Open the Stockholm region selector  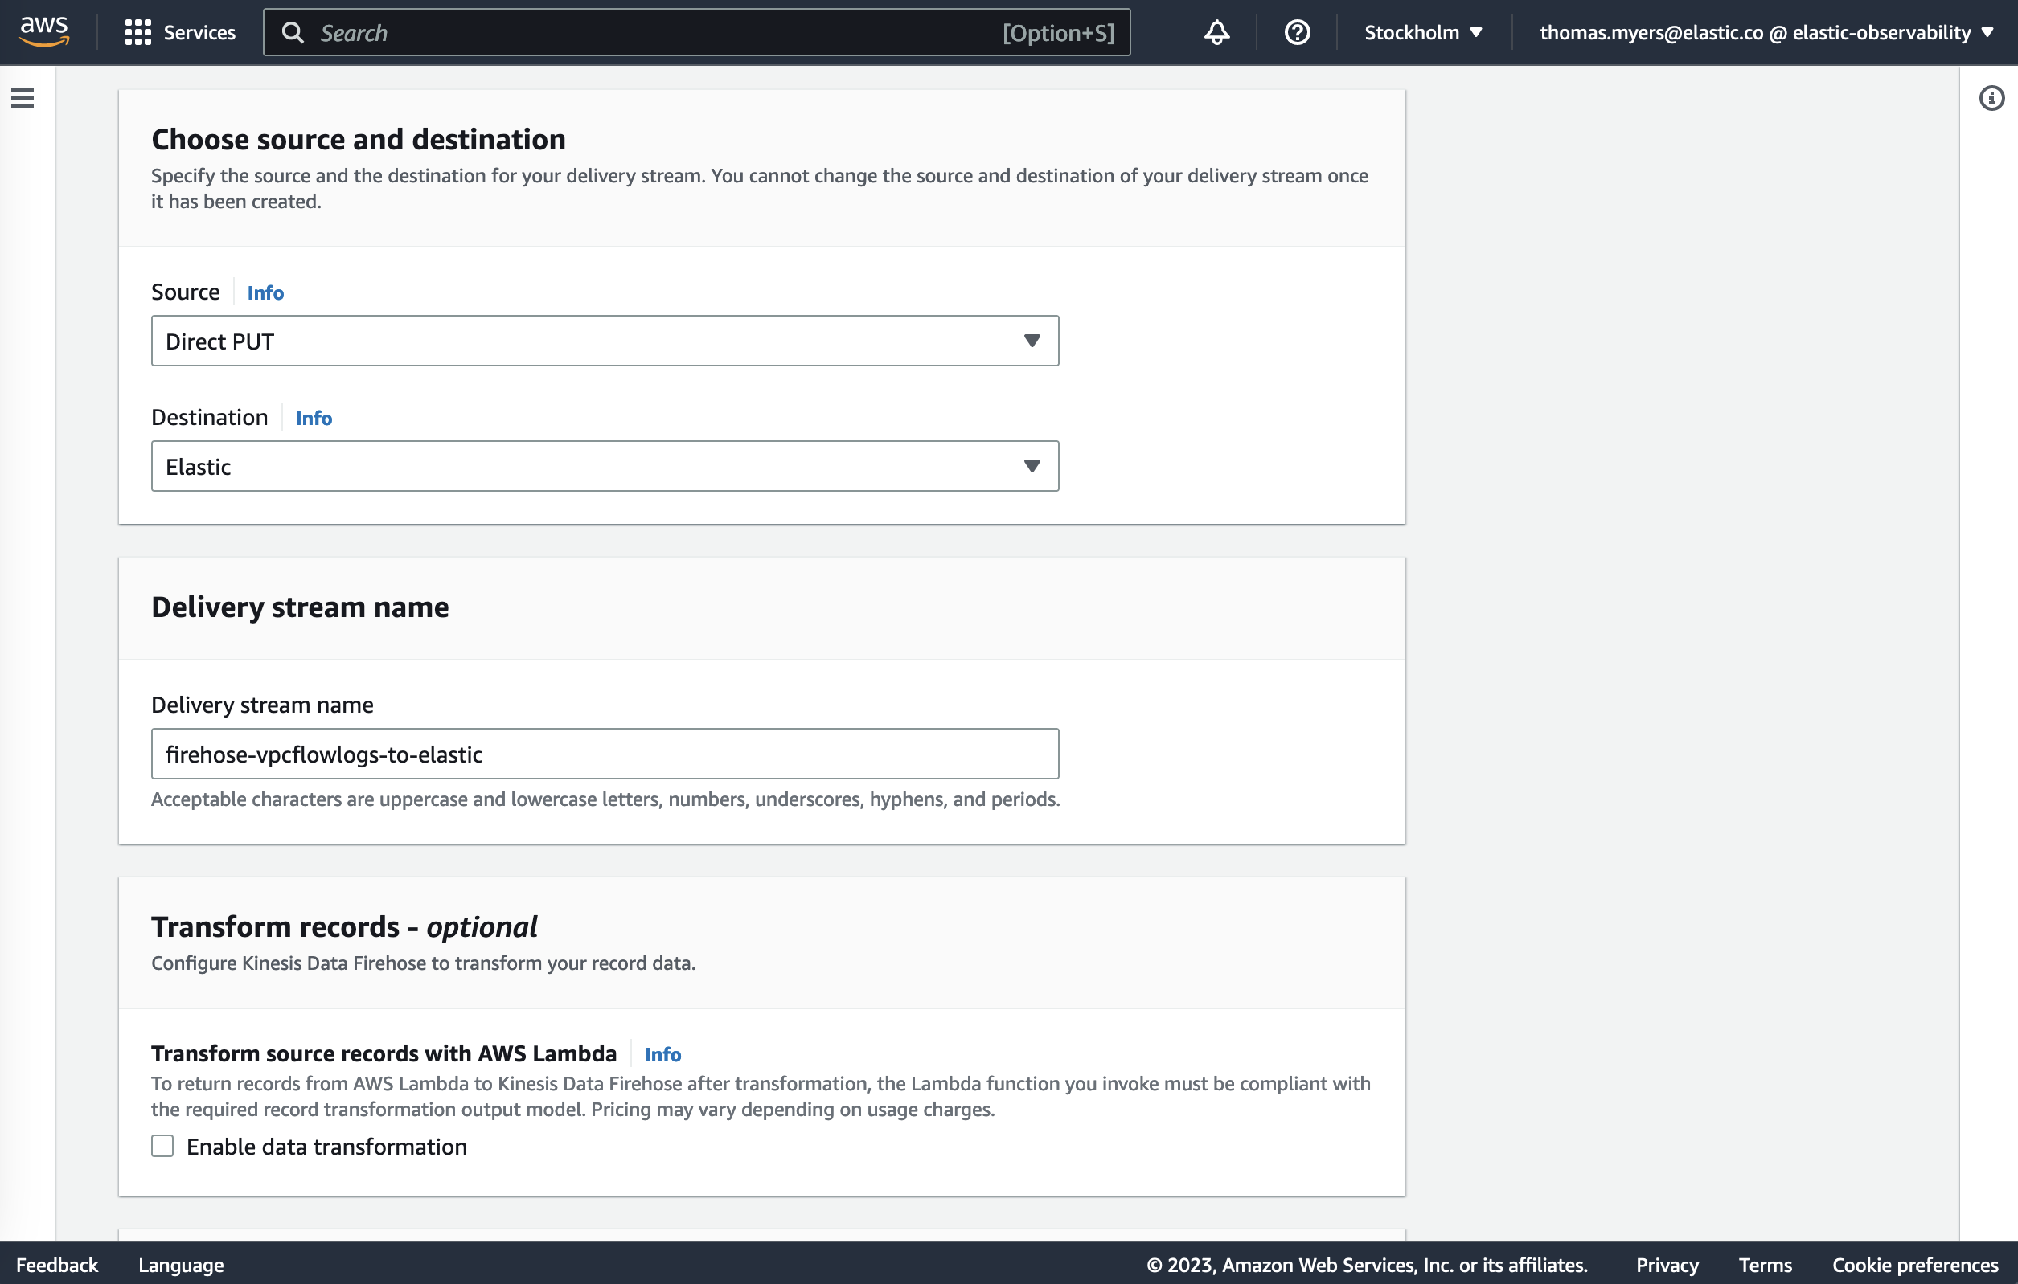coord(1422,32)
